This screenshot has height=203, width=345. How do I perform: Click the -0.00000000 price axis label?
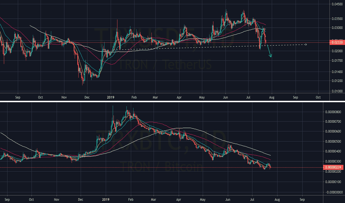pyautogui.click(x=333, y=192)
